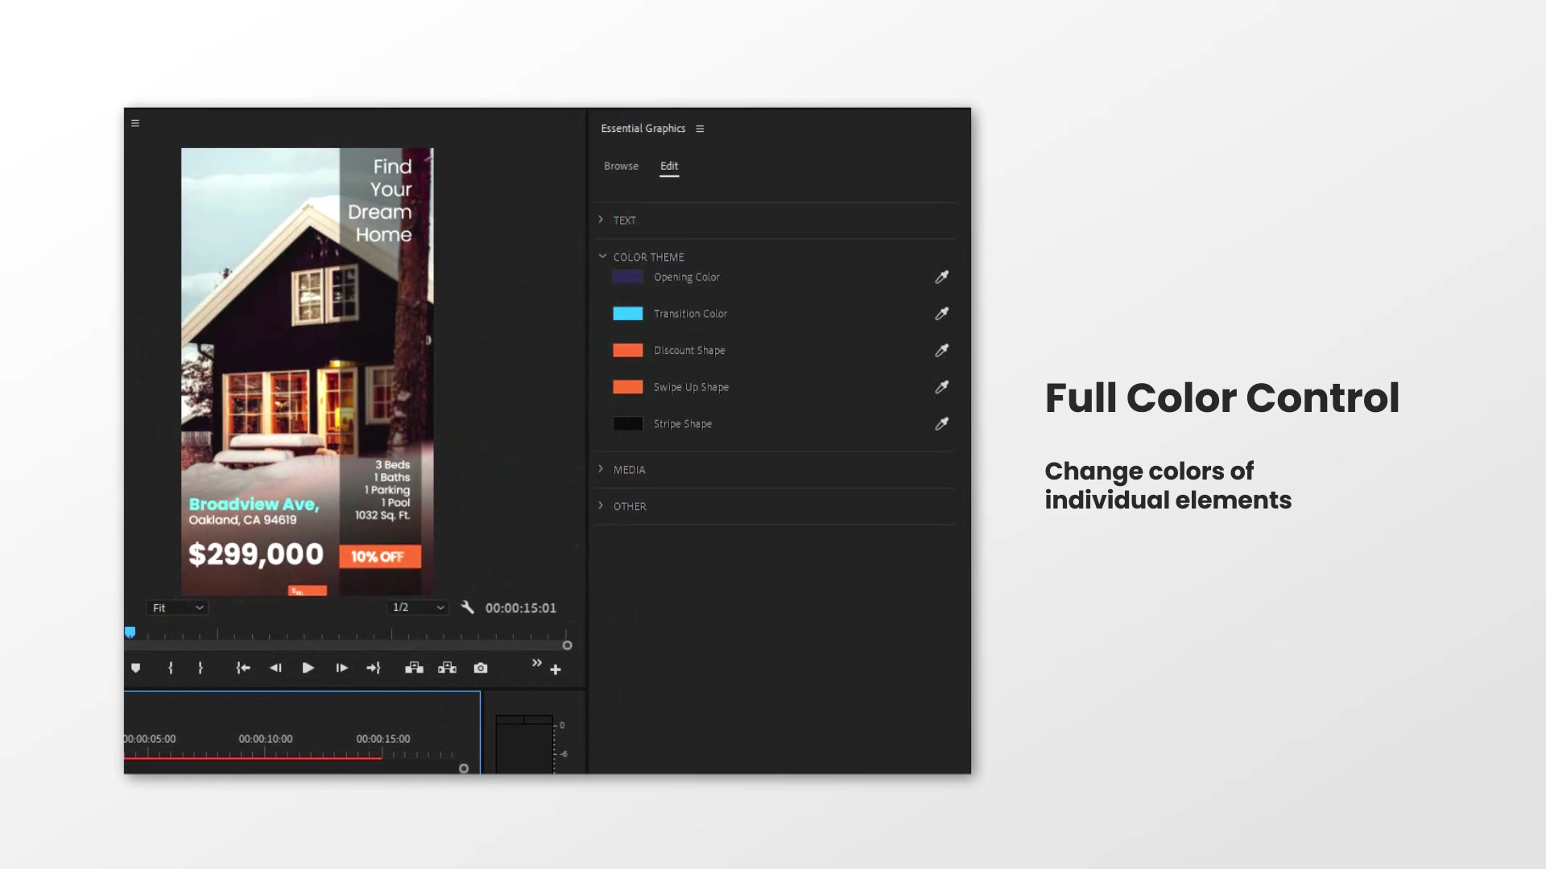Image resolution: width=1546 pixels, height=869 pixels.
Task: Switch to Browse tab in Essential Graphics
Action: click(621, 164)
